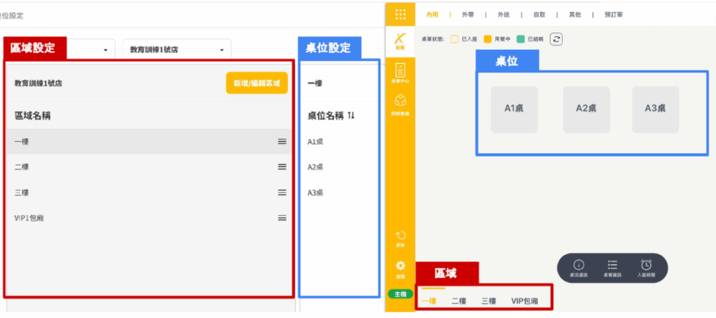The image size is (716, 318).
Task: Open the 教育訓練1號店 store dropdown
Action: 177,50
